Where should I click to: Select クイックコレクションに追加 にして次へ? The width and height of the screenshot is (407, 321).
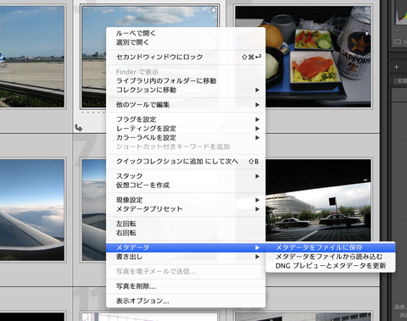[x=186, y=162]
